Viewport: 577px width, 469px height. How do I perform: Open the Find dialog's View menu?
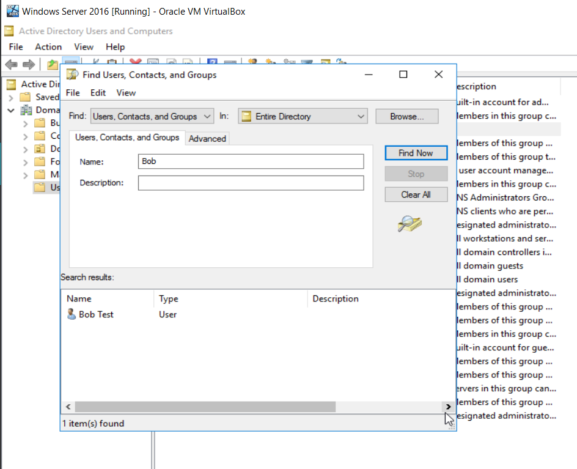coord(126,93)
